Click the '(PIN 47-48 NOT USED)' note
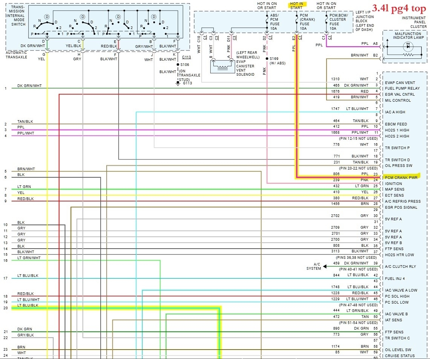The height and width of the screenshot is (359, 430). pyautogui.click(x=358, y=305)
